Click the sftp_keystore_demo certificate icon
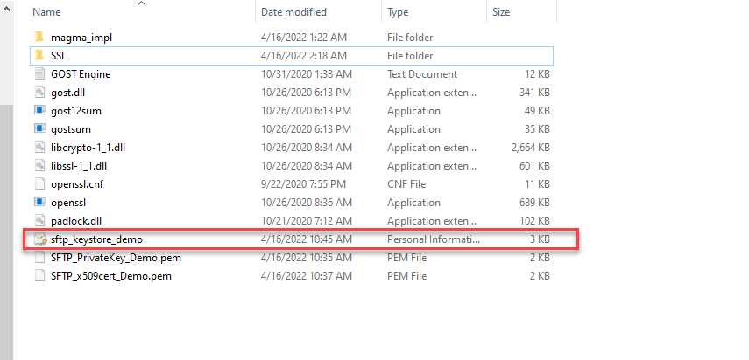 (39, 239)
